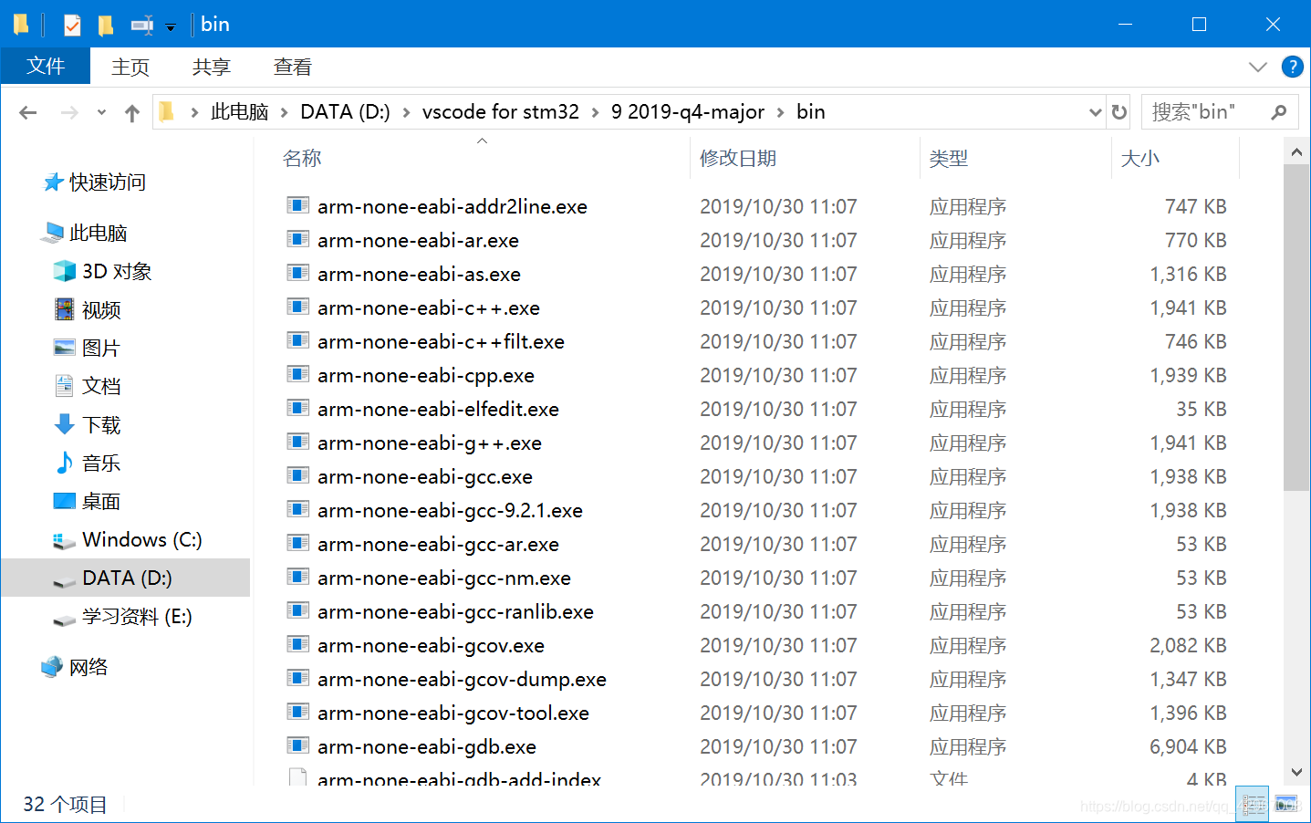Sort by the 类型 column header

[x=949, y=158]
